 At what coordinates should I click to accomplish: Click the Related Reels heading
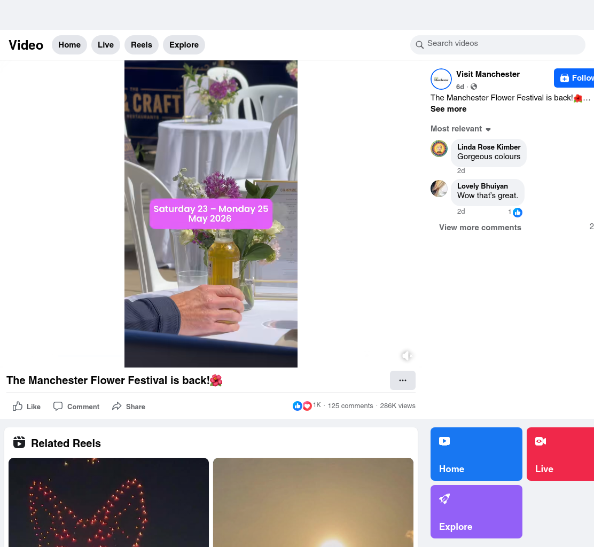pyautogui.click(x=66, y=443)
